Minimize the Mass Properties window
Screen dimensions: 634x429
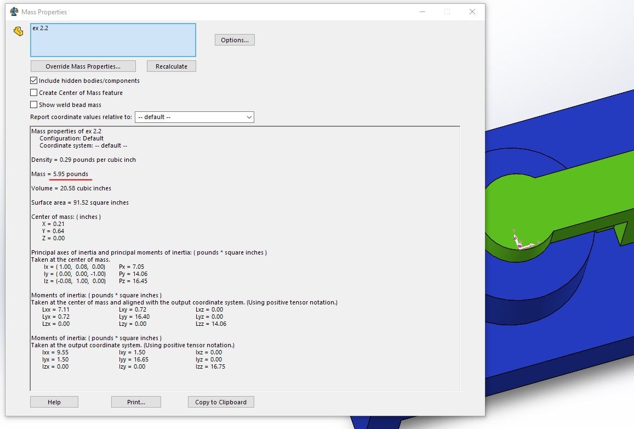(x=422, y=12)
